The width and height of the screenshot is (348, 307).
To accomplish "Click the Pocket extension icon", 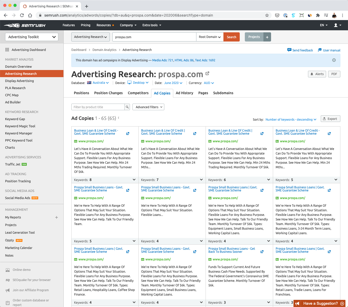I will (277, 15).
